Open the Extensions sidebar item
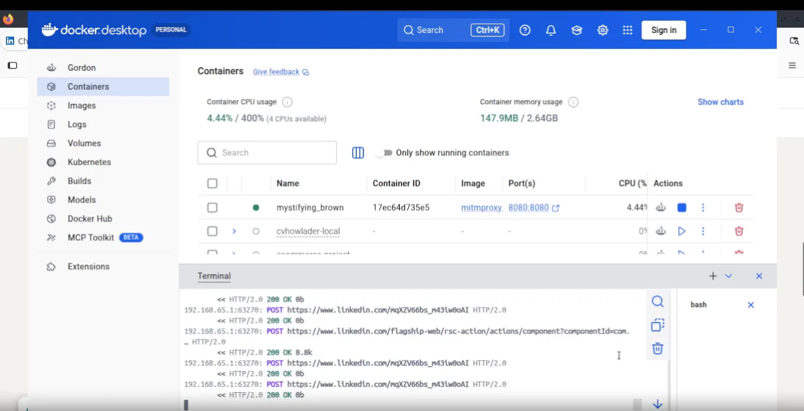The width and height of the screenshot is (804, 411). coord(103,267)
